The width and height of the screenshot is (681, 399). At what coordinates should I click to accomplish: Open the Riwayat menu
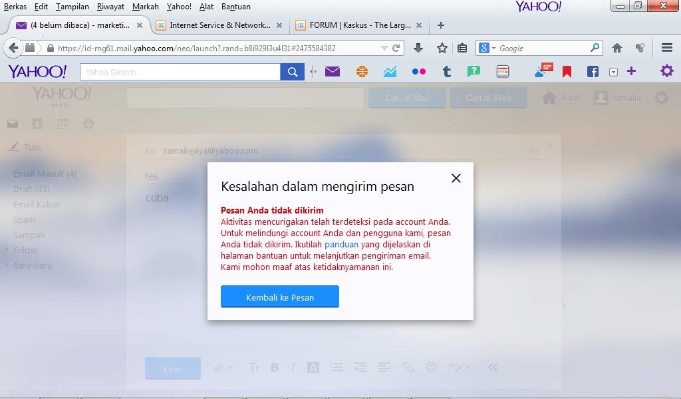[110, 7]
